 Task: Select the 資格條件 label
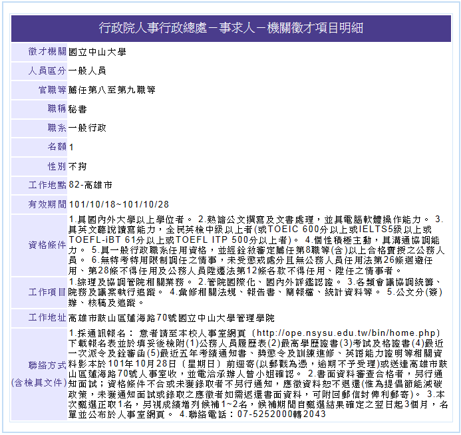[47, 245]
